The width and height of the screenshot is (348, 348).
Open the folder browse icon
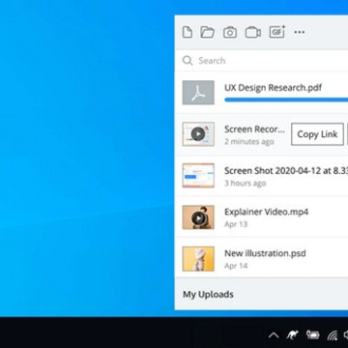tap(208, 32)
